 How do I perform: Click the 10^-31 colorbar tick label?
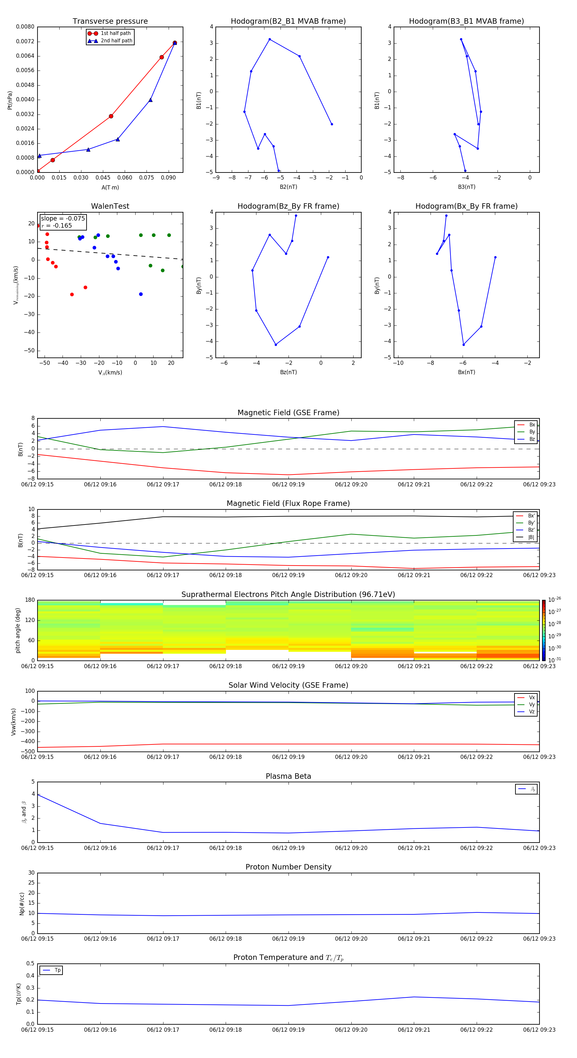(x=555, y=660)
